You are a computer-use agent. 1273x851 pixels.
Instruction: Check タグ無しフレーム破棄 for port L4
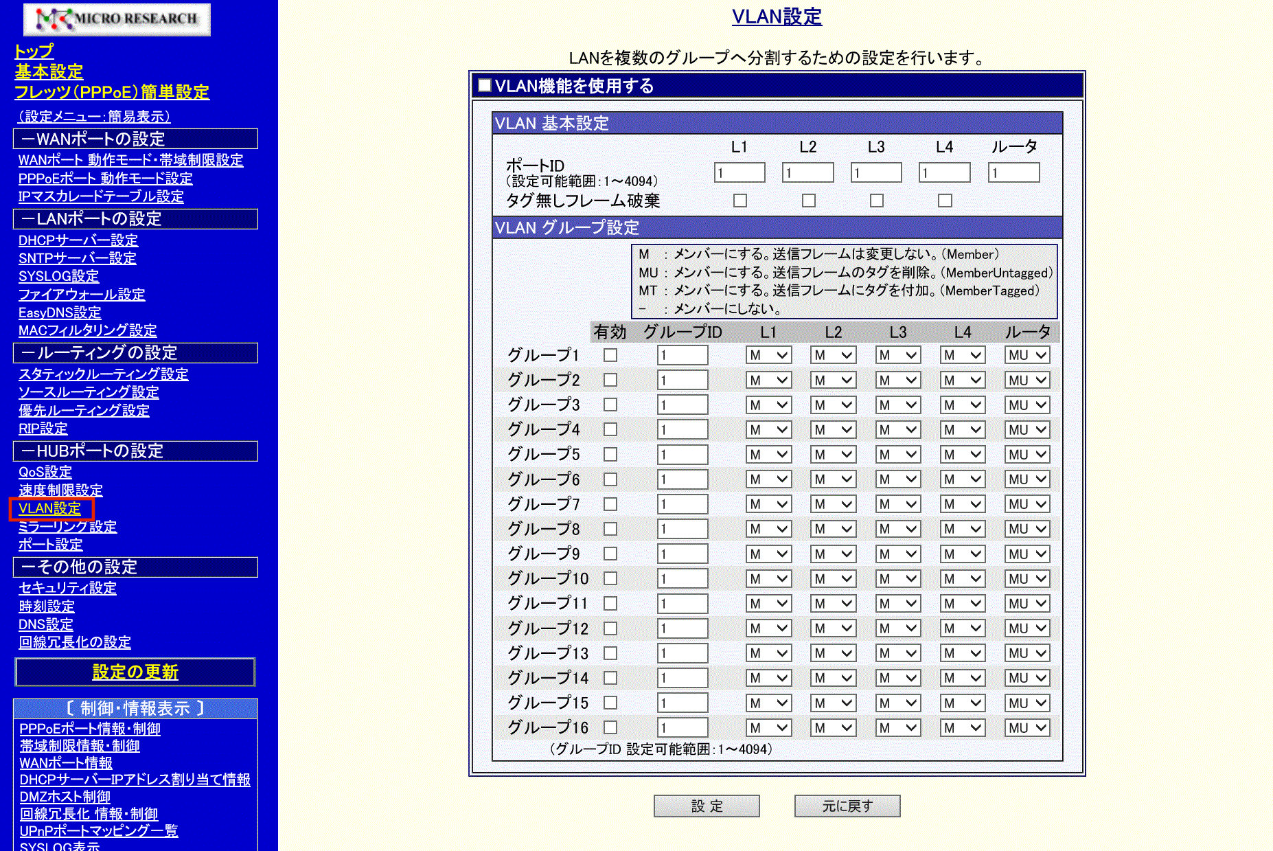[945, 201]
